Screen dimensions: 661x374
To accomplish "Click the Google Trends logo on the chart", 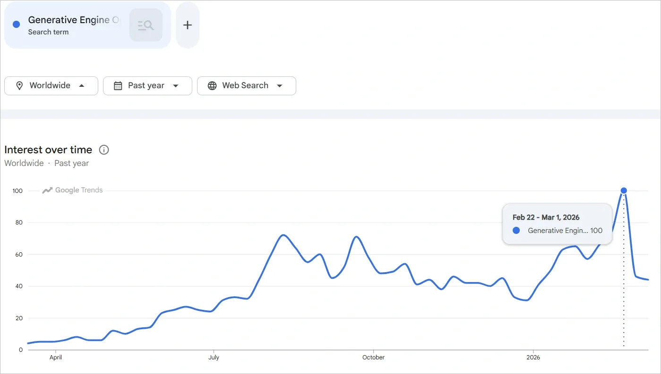I will [x=72, y=190].
